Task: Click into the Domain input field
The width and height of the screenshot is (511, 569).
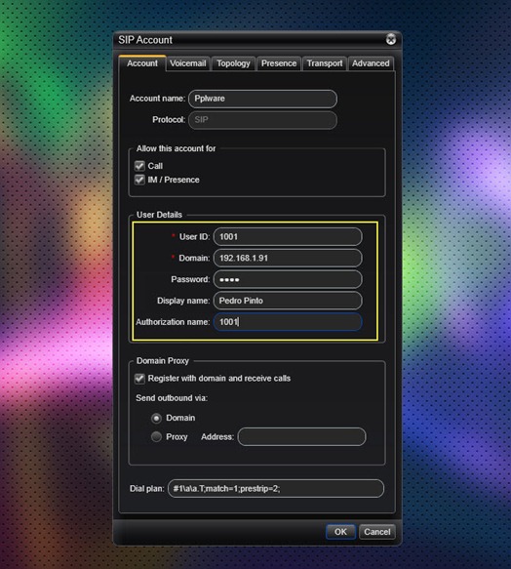Action: point(288,258)
